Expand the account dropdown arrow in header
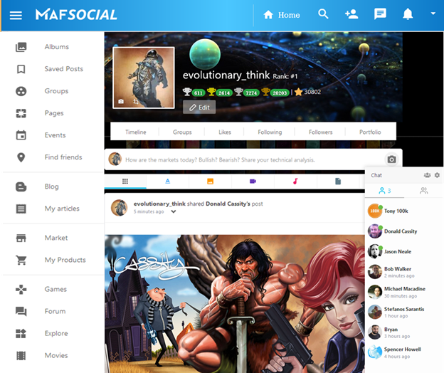Image resolution: width=444 pixels, height=373 pixels. tap(433, 14)
